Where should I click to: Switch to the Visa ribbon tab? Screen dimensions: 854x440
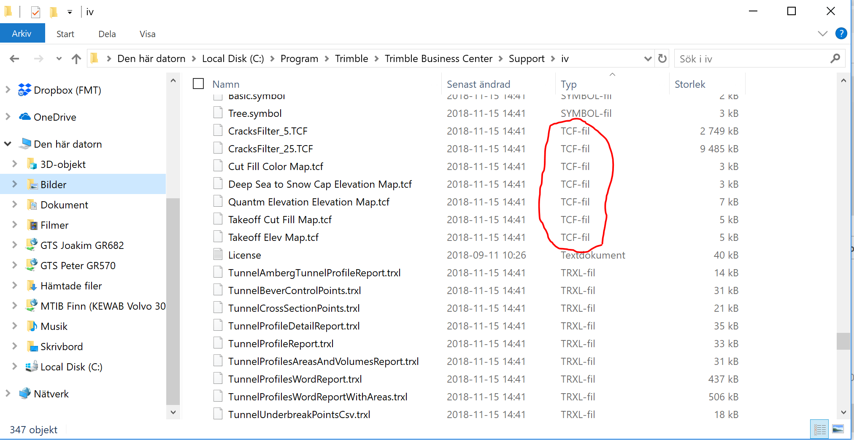[x=147, y=34]
